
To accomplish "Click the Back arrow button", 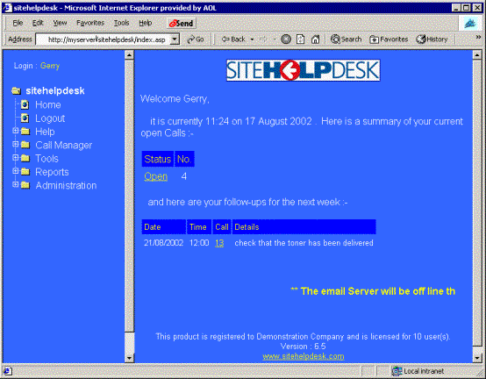I will click(233, 39).
